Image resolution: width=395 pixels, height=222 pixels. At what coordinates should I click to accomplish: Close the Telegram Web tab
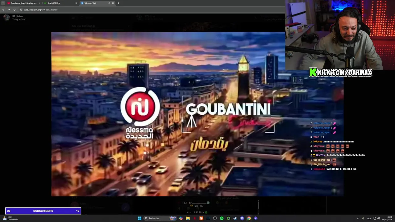113,3
